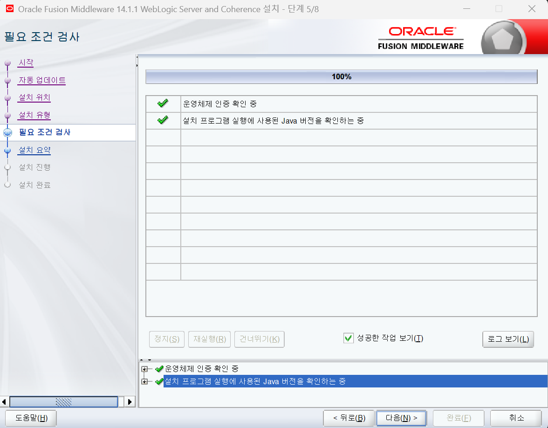Viewport: 548px width, 428px height.
Task: Click checkmark icon of Java 버전 tree node
Action: pos(159,381)
